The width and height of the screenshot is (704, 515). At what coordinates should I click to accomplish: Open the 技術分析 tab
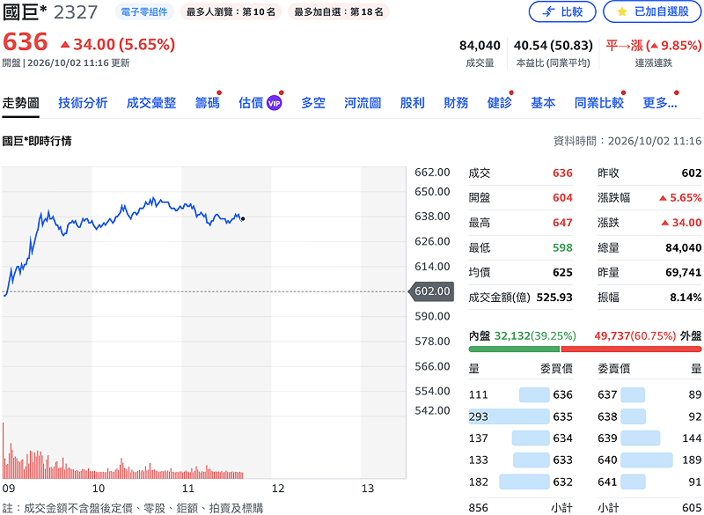[83, 103]
